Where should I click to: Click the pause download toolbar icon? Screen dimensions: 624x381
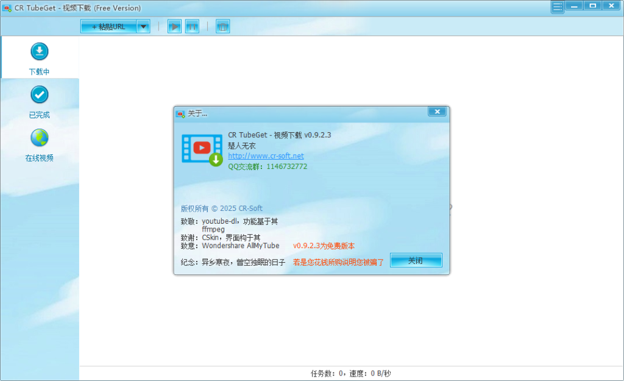192,27
